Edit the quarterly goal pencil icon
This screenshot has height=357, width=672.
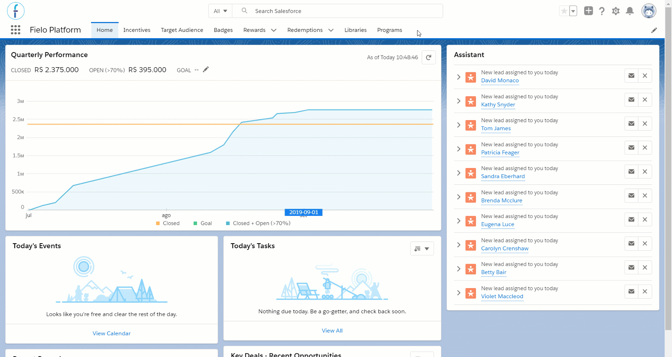[206, 70]
